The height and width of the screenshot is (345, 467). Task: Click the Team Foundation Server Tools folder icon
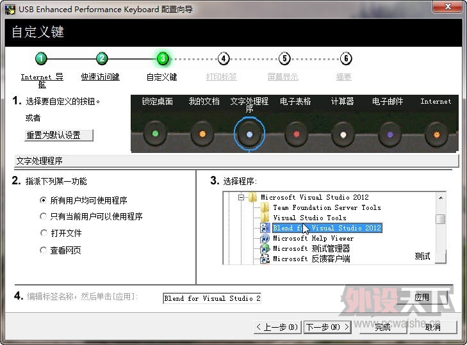(x=265, y=207)
